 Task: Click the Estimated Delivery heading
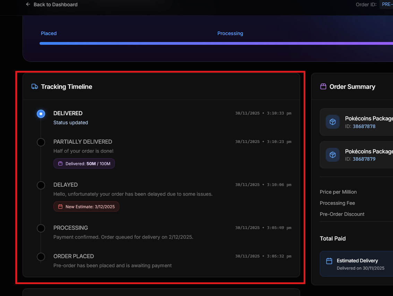coord(357,261)
